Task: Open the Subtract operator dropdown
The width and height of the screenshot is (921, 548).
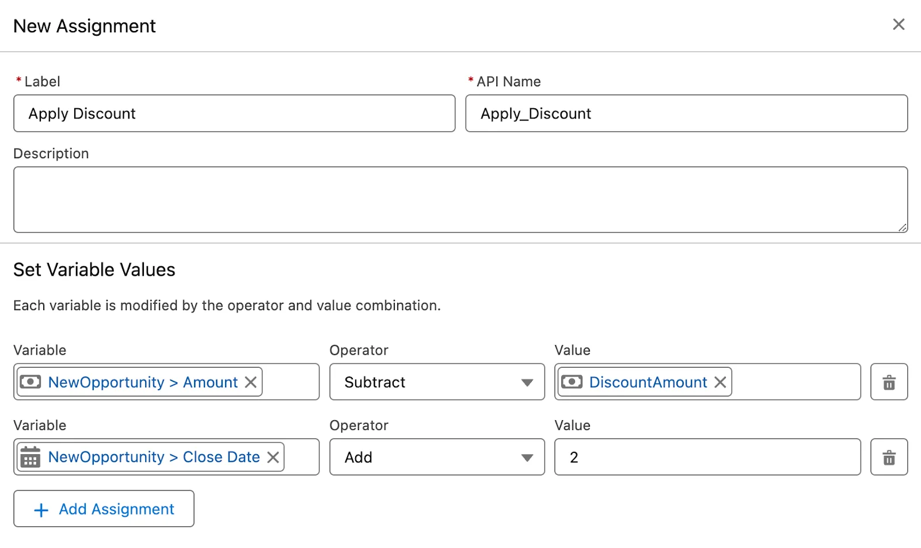Action: [x=437, y=382]
